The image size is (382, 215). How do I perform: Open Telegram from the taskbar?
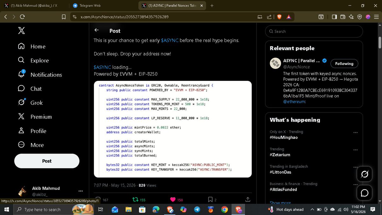(197, 209)
